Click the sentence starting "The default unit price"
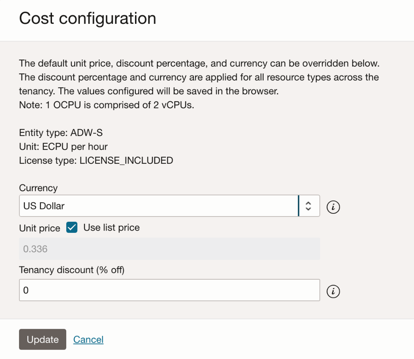 pos(198,63)
